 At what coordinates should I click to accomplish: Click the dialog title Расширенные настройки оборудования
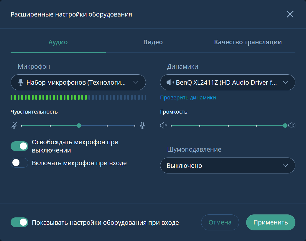pos(71,14)
